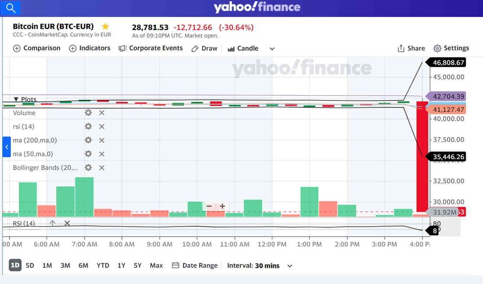Viewport: 483px width, 284px height.
Task: Click the 45,000.00 price axis label
Action: (449, 77)
